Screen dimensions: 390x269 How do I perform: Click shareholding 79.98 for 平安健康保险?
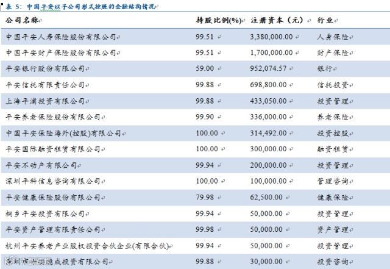coord(205,197)
